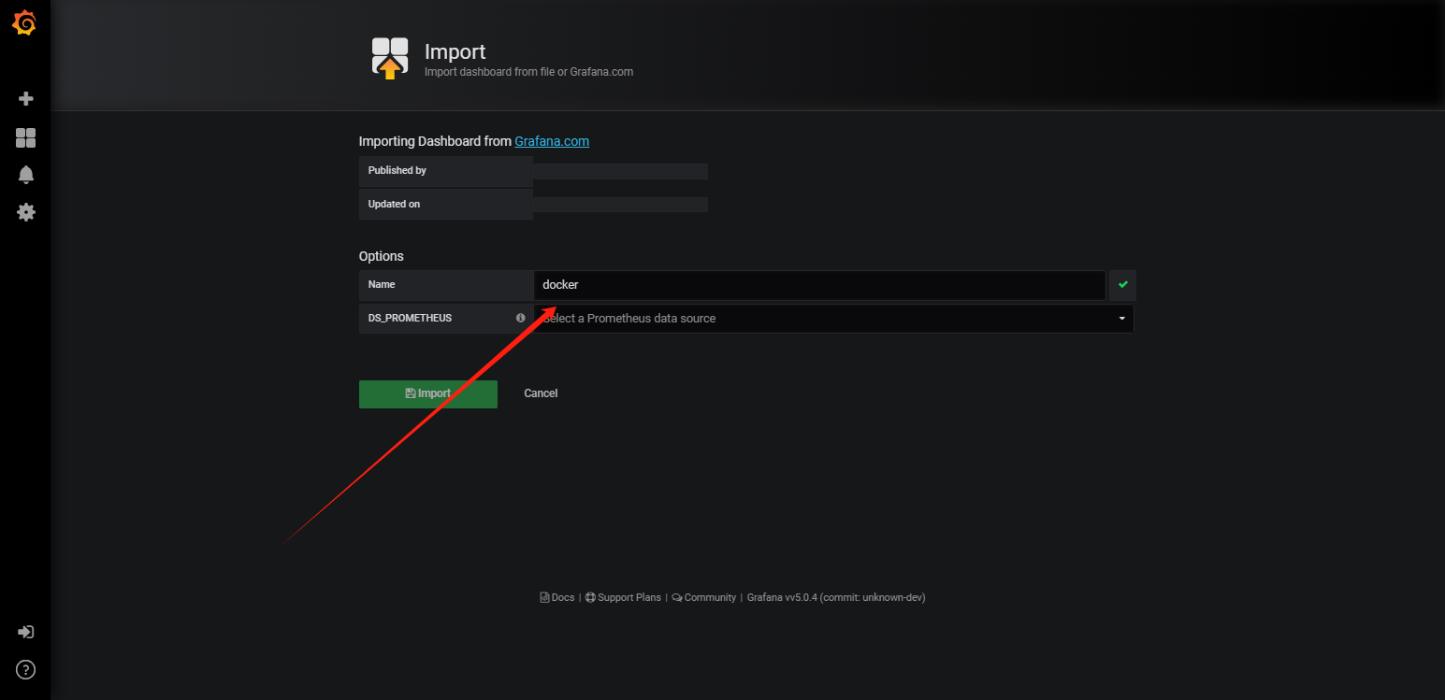The width and height of the screenshot is (1445, 700).
Task: Click the Import dashboard header icon
Action: pyautogui.click(x=390, y=58)
